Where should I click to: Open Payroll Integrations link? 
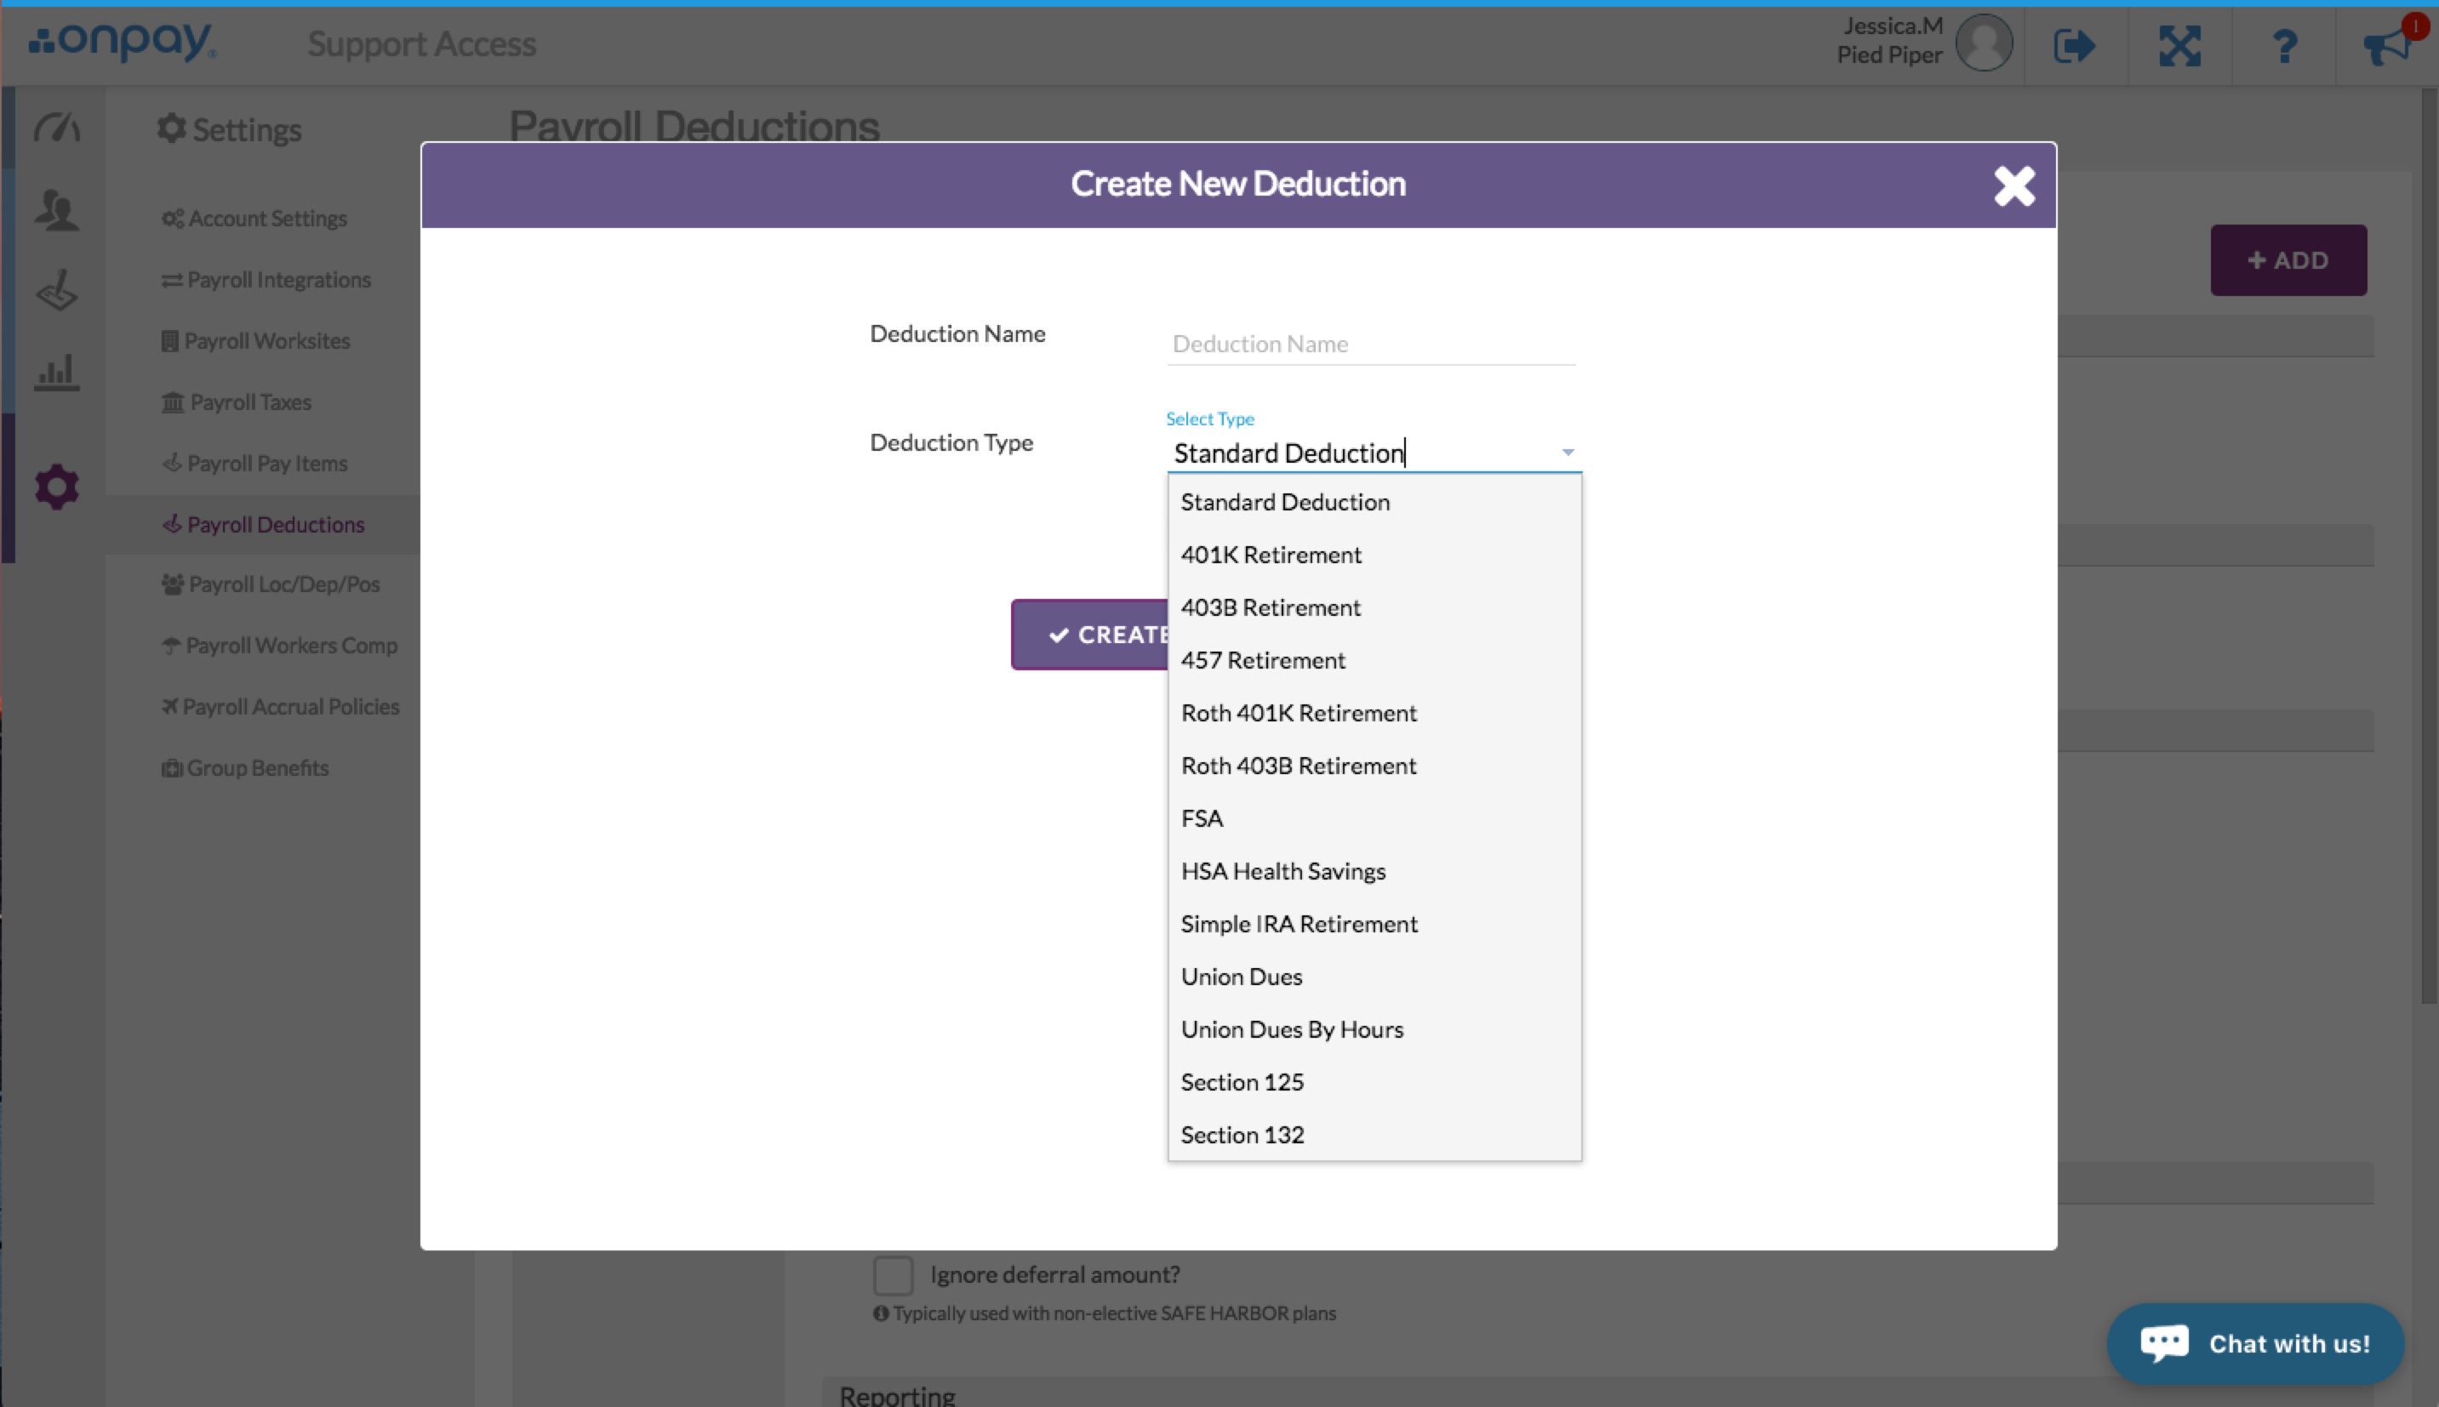pos(266,279)
